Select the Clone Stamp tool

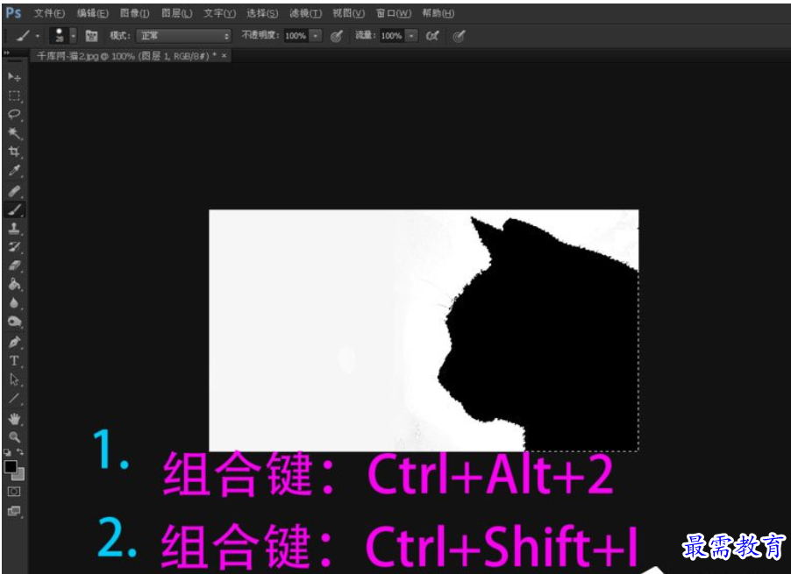[x=14, y=229]
